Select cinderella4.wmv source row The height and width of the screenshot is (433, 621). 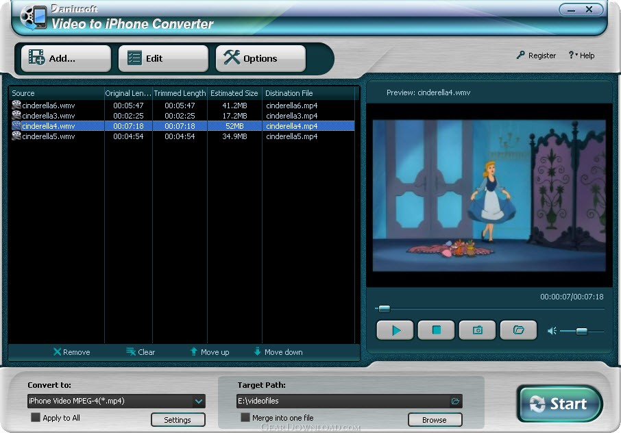coord(182,126)
